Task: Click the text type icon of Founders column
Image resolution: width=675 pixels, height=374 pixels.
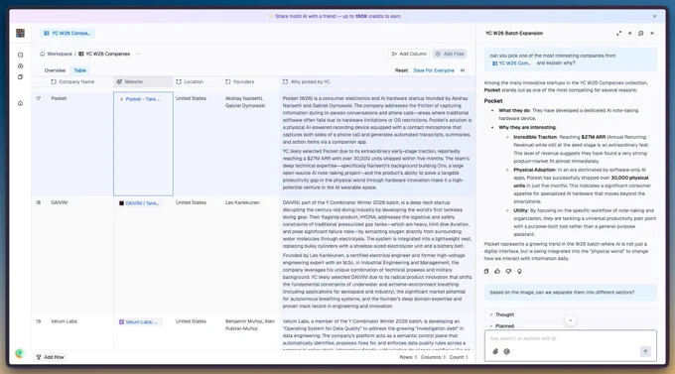Action: click(x=227, y=81)
